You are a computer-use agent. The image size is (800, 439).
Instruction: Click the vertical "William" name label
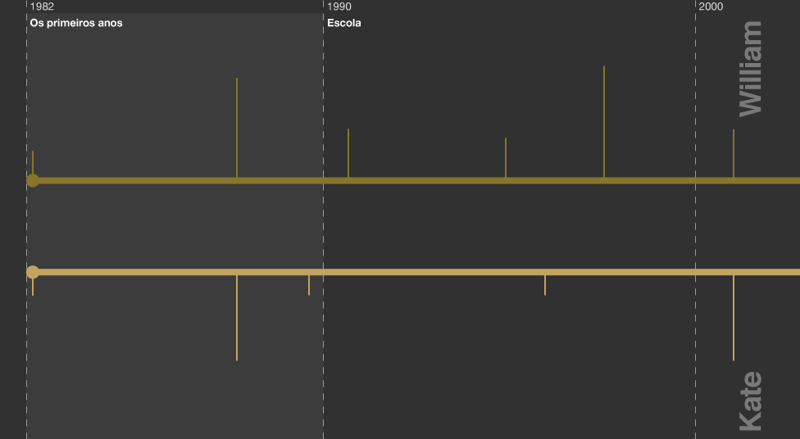(751, 69)
